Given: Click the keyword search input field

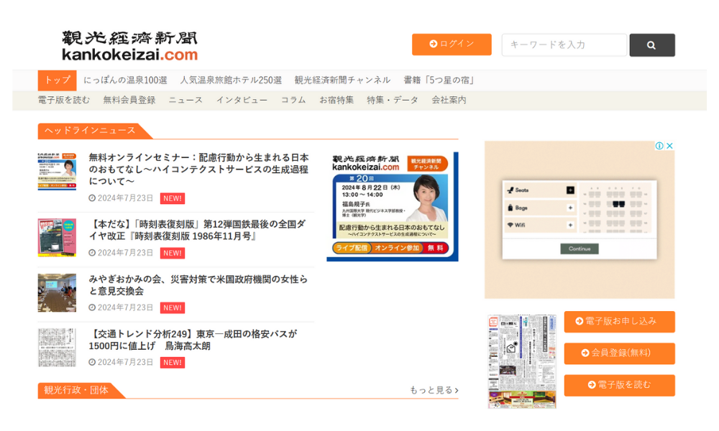Looking at the screenshot, I should [564, 45].
